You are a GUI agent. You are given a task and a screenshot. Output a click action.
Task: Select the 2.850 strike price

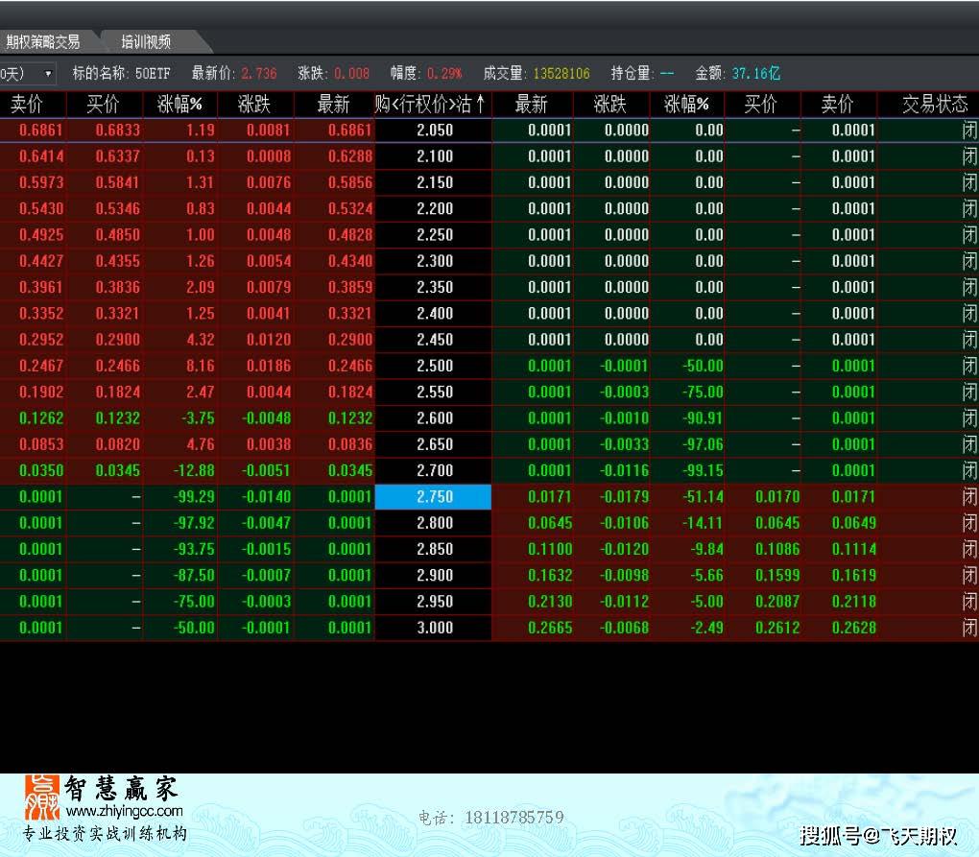tap(435, 550)
